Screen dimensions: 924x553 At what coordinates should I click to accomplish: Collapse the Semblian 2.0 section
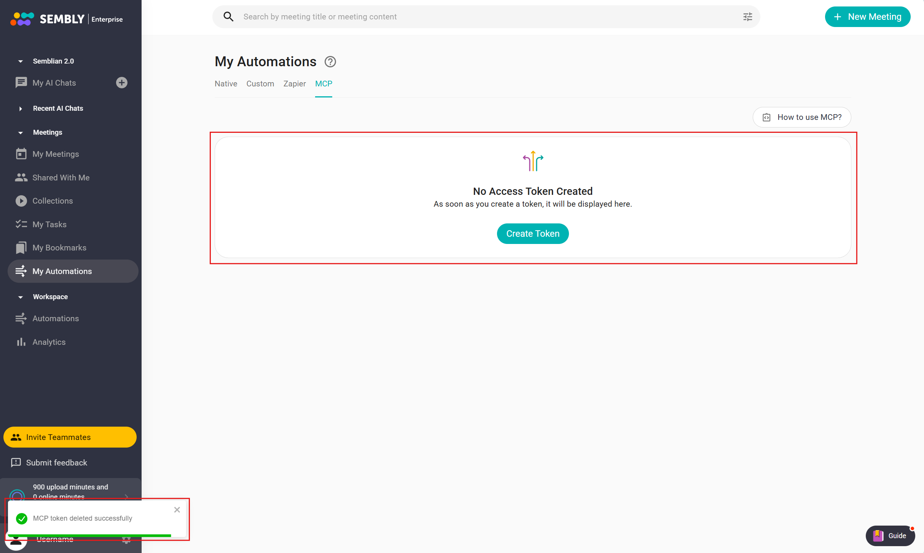[21, 61]
